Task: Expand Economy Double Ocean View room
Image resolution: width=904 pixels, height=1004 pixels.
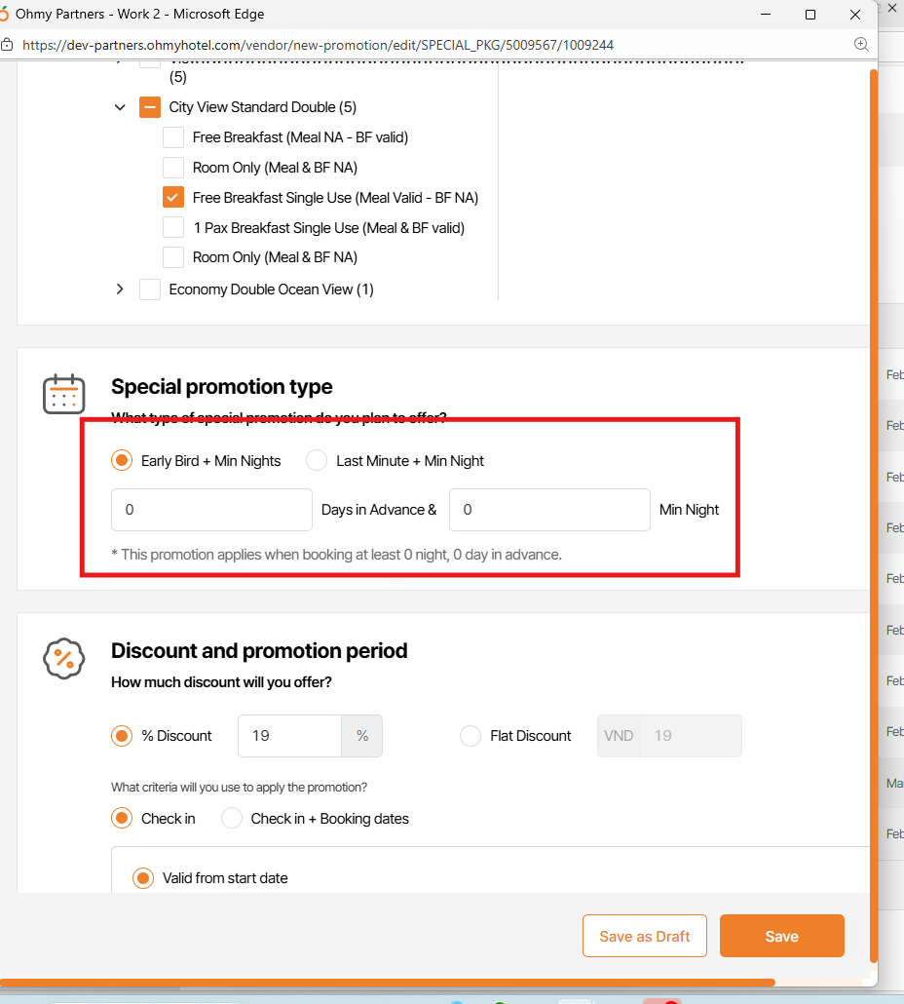Action: (x=120, y=290)
